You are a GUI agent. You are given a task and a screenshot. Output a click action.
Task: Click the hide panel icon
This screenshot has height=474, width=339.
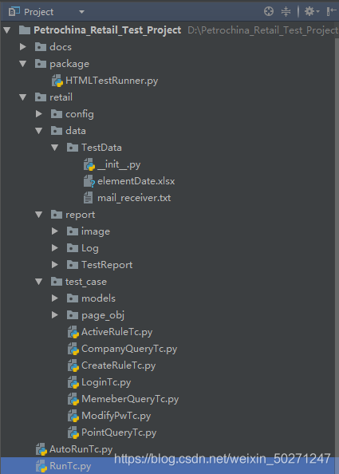332,11
